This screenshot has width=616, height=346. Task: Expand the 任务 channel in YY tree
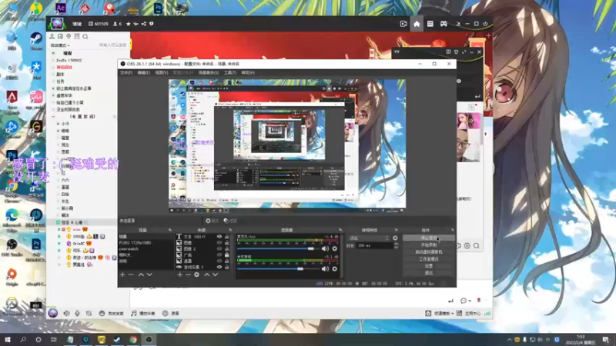point(53,82)
